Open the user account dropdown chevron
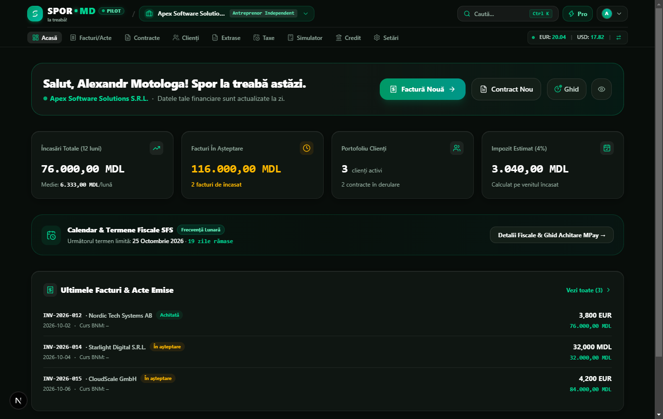This screenshot has width=663, height=419. coord(619,14)
